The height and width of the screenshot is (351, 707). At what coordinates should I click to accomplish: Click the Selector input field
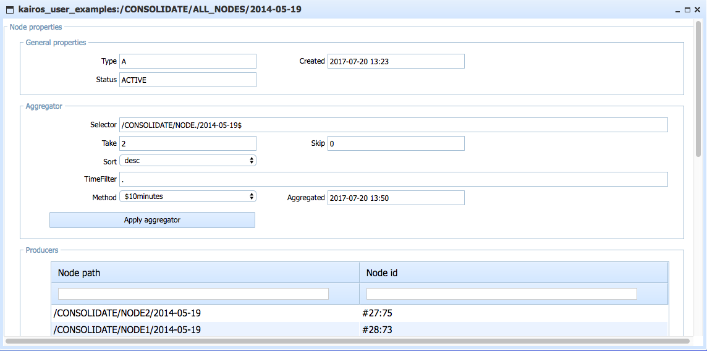[x=393, y=125]
